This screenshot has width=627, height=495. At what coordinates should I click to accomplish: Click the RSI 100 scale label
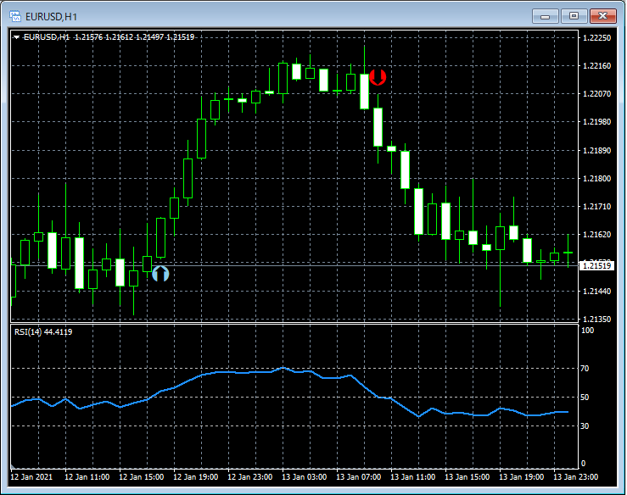pyautogui.click(x=587, y=331)
